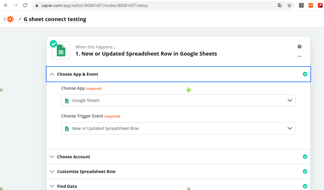324x190 pixels.
Task: Click the step title New or Updated Spreadsheet Row
Action: click(x=146, y=54)
